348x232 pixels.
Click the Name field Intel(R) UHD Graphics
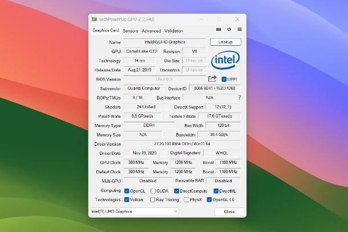[165, 42]
